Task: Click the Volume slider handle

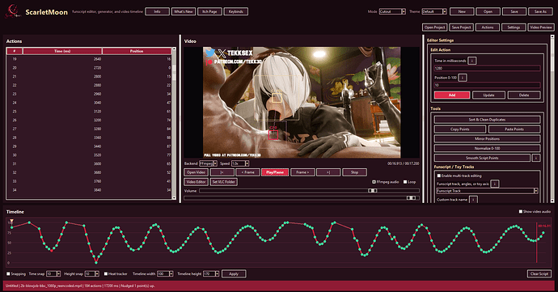Action: tap(372, 191)
